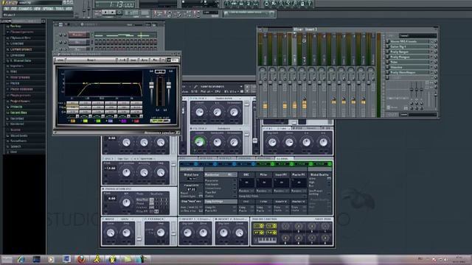Click the first mixer track yellow fader
This screenshot has width=472, height=265.
(x=265, y=106)
